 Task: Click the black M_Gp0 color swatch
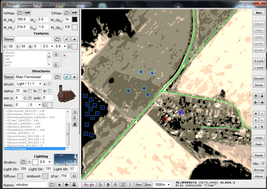pyautogui.click(x=75, y=19)
